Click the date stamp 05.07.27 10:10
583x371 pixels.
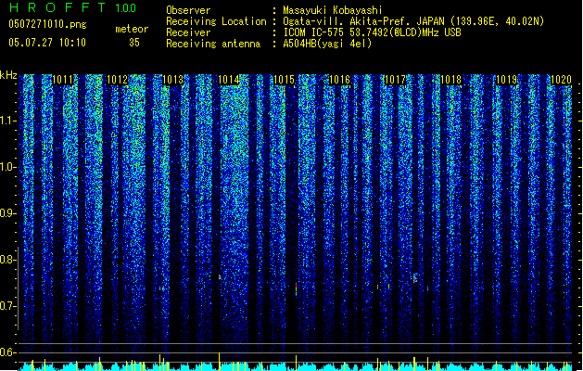point(47,43)
